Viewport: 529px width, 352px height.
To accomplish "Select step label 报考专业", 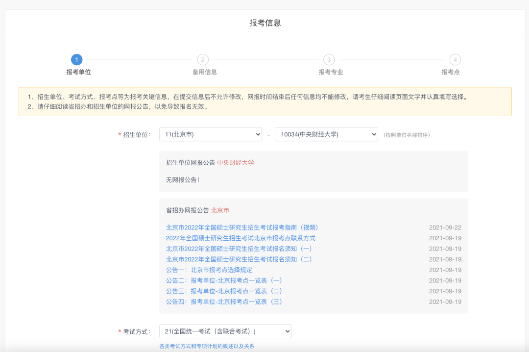I will point(331,72).
